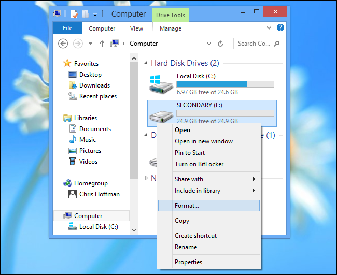Click the Homegroup spheres icon
The width and height of the screenshot is (337, 275).
(x=67, y=183)
